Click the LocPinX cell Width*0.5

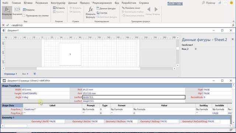[x=134, y=97]
